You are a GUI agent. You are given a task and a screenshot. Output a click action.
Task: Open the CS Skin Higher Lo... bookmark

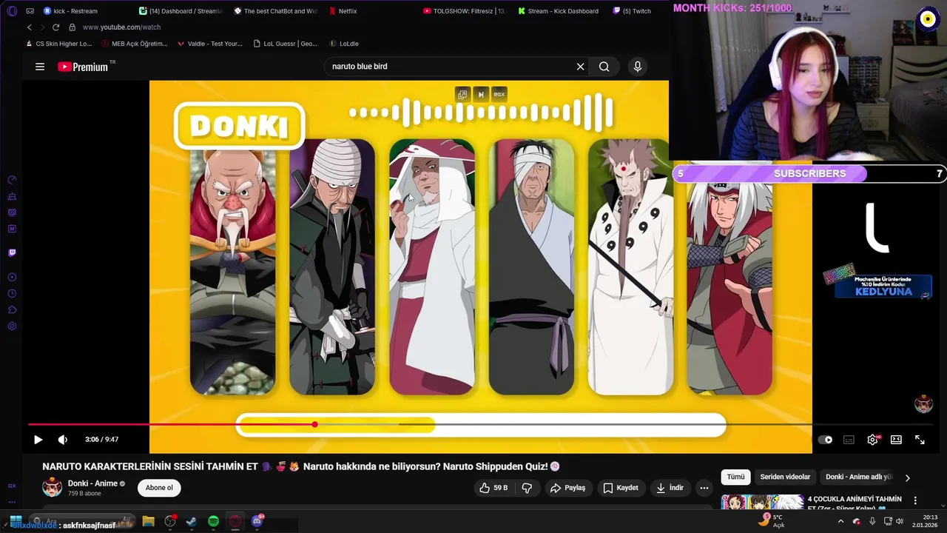(x=58, y=44)
